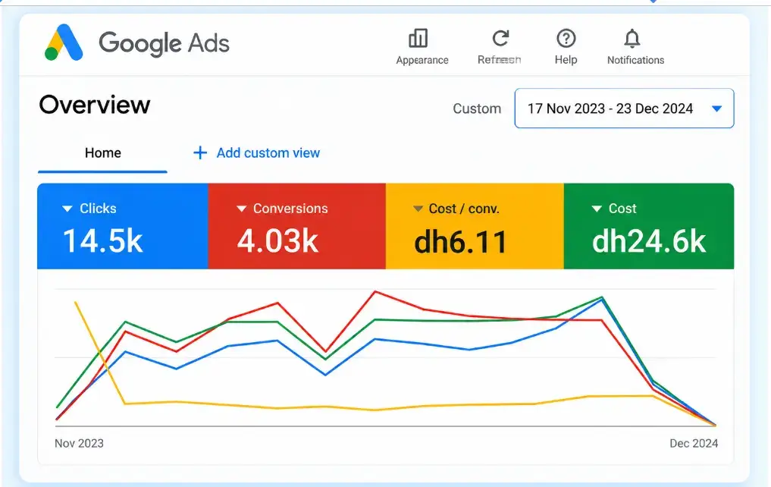Click the blue line's highest peak on chart
The image size is (771, 487).
tap(601, 299)
